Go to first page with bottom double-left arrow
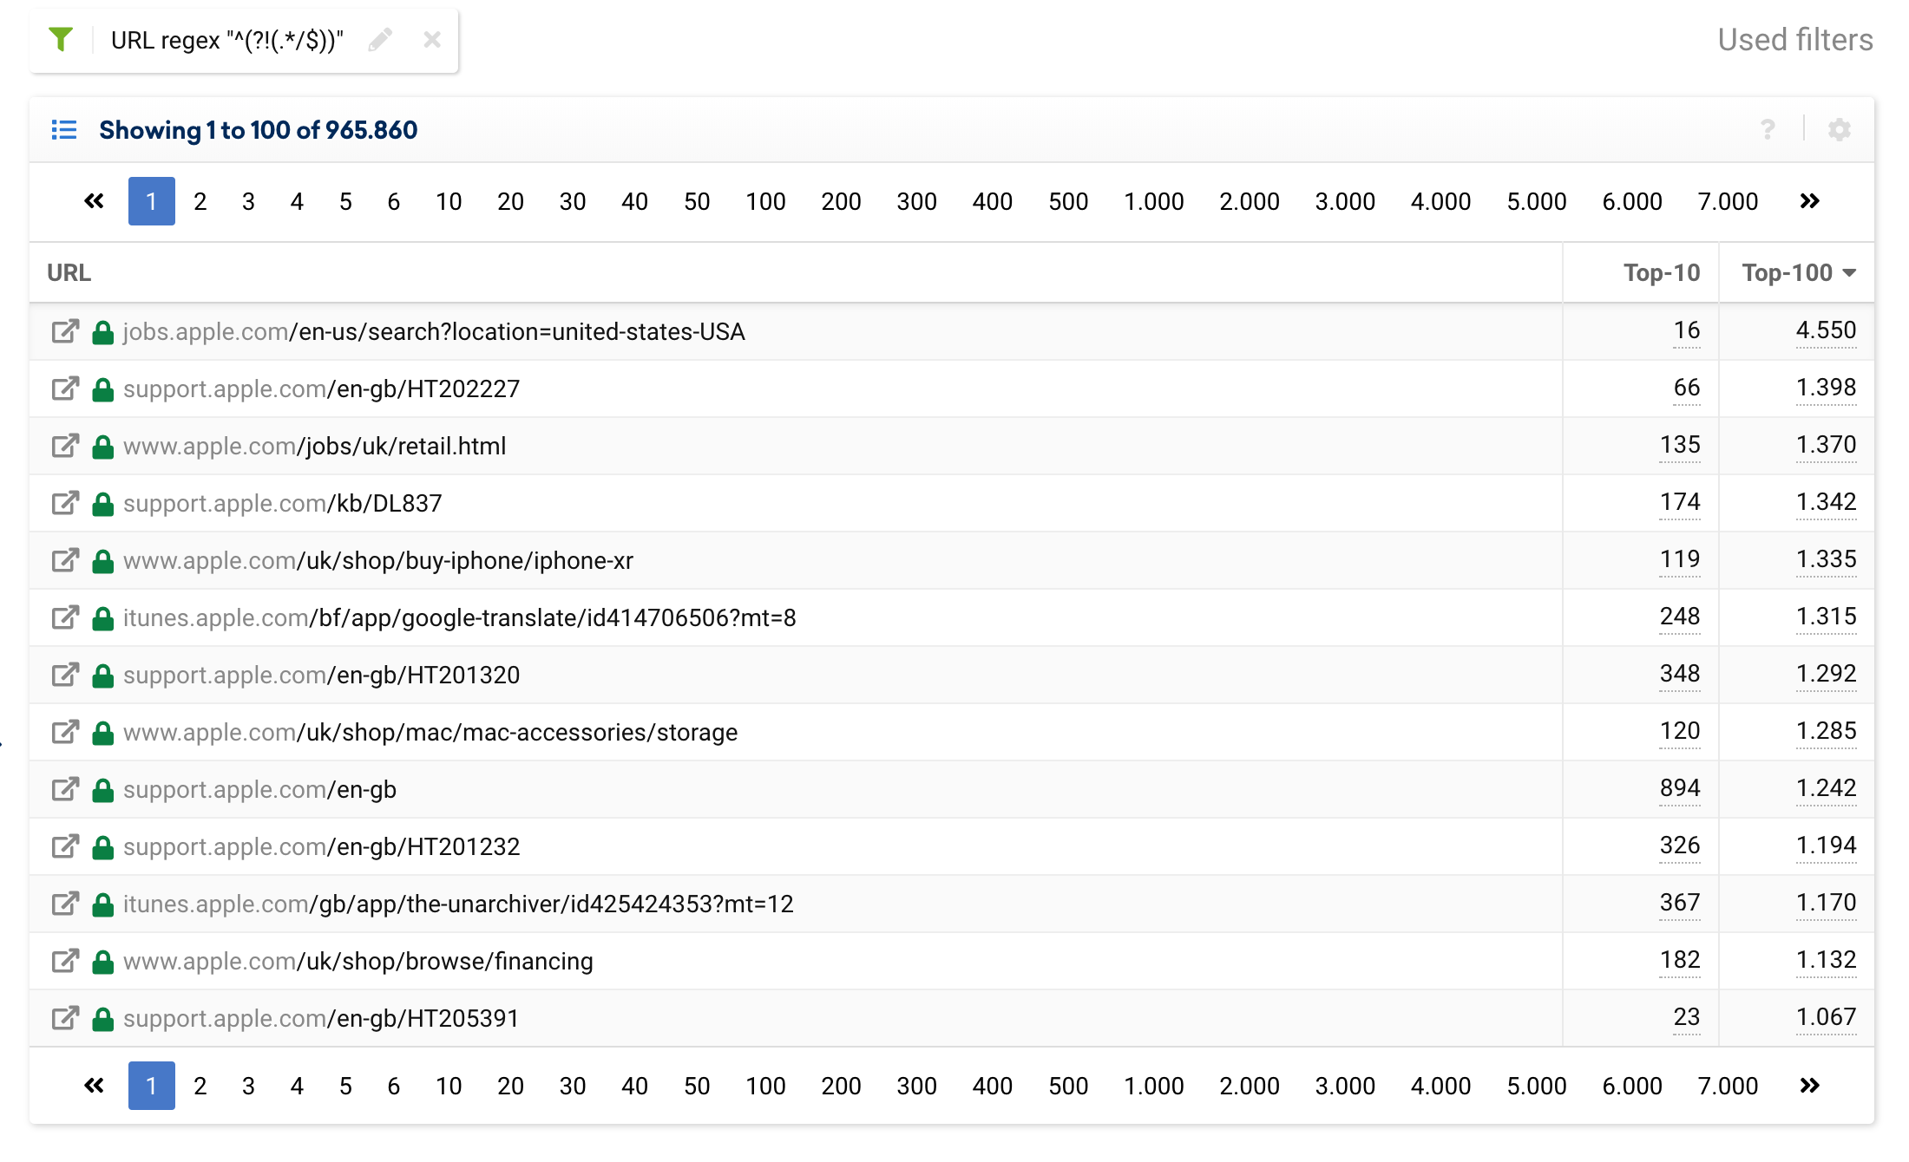The width and height of the screenshot is (1909, 1162). pyautogui.click(x=94, y=1086)
